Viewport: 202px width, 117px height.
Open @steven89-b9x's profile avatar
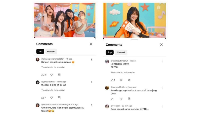107,88
